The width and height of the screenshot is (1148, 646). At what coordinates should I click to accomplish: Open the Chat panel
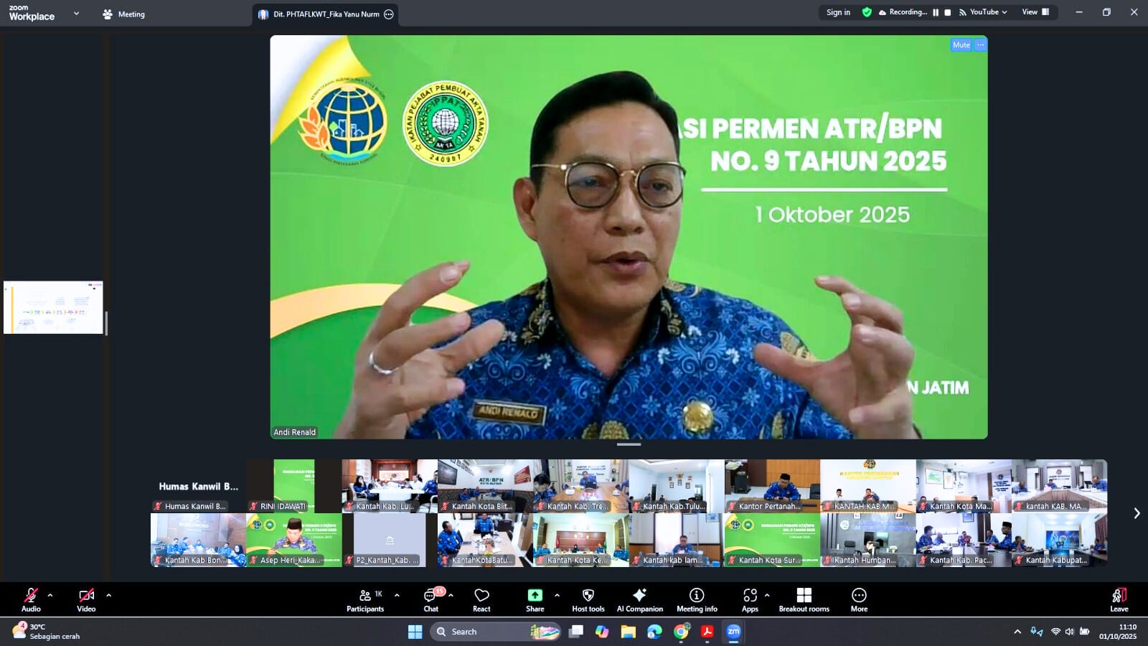tap(430, 599)
